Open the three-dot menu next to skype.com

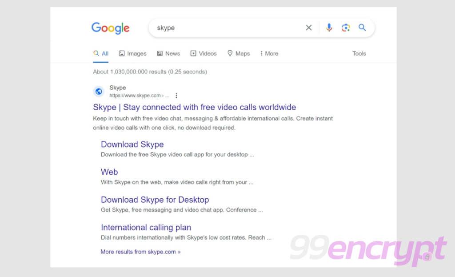click(x=176, y=95)
